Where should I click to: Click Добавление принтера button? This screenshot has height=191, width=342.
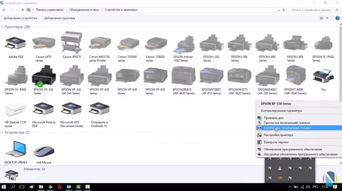[x=60, y=18]
